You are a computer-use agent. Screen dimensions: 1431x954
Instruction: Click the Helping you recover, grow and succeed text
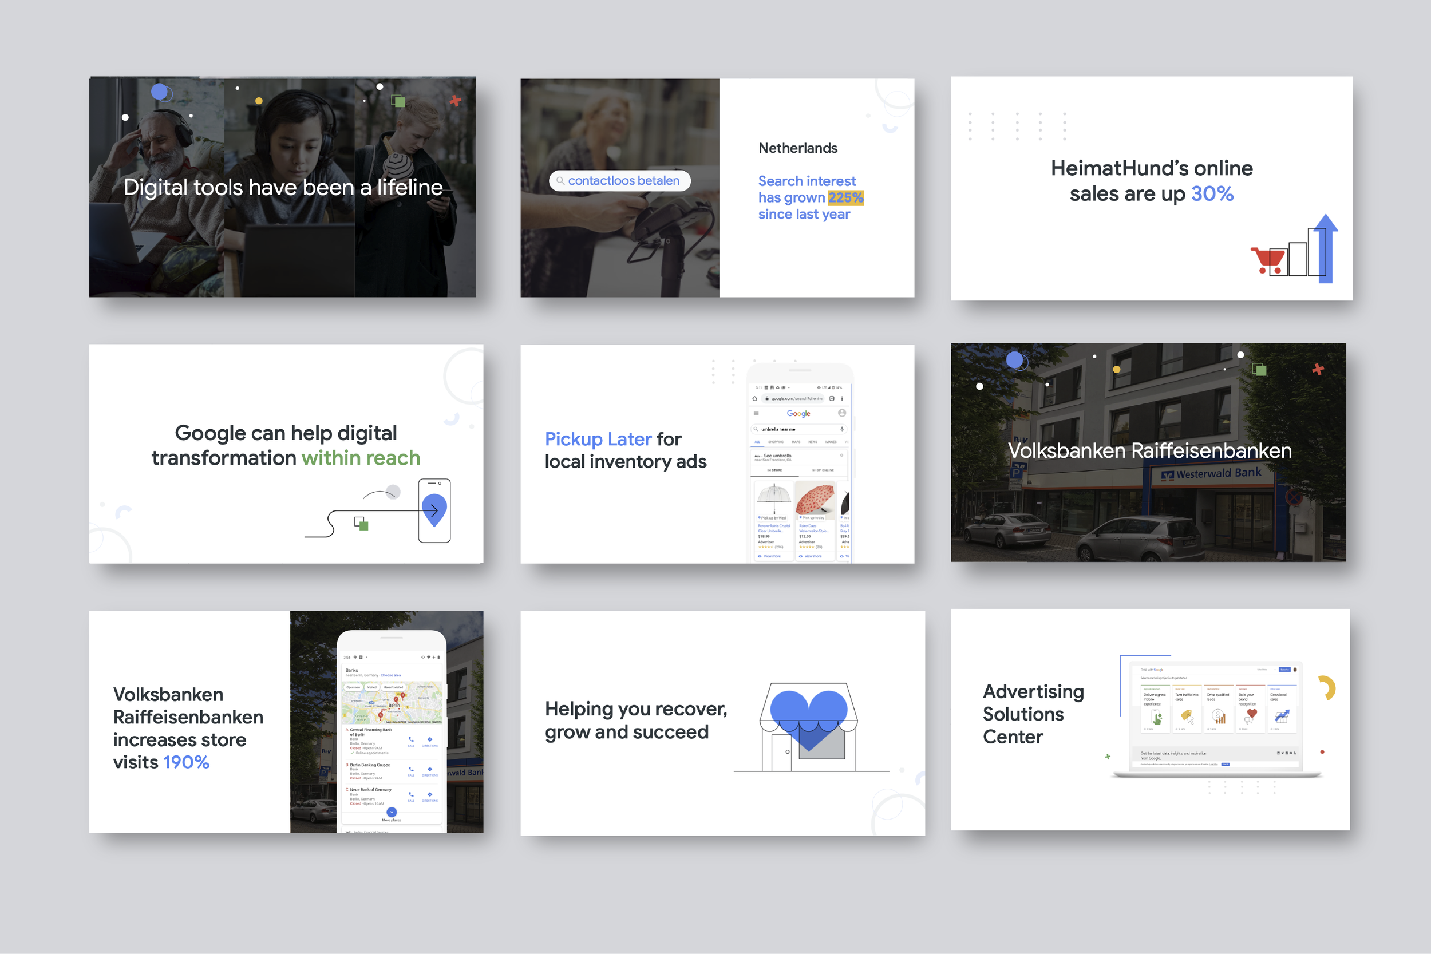coord(636,721)
